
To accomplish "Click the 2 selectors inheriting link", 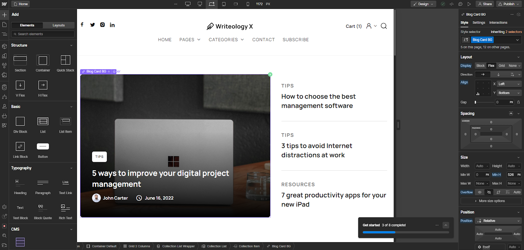I will 514,32.
